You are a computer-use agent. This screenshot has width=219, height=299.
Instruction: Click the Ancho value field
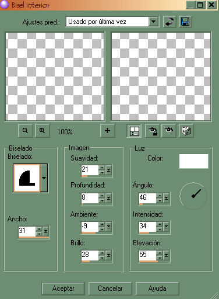(x=27, y=231)
